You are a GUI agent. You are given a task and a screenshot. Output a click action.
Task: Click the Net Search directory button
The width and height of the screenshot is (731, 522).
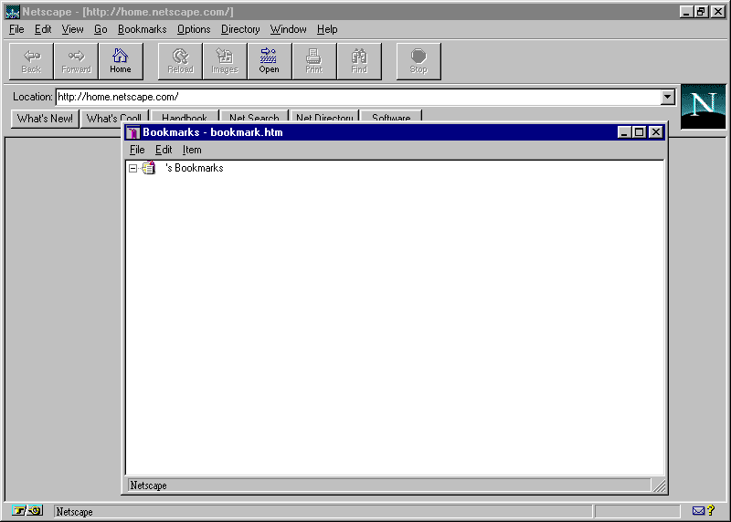[254, 117]
